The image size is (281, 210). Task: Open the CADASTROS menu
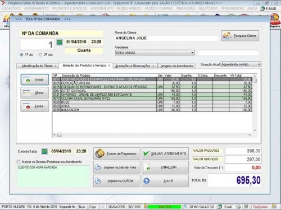pyautogui.click(x=11, y=8)
